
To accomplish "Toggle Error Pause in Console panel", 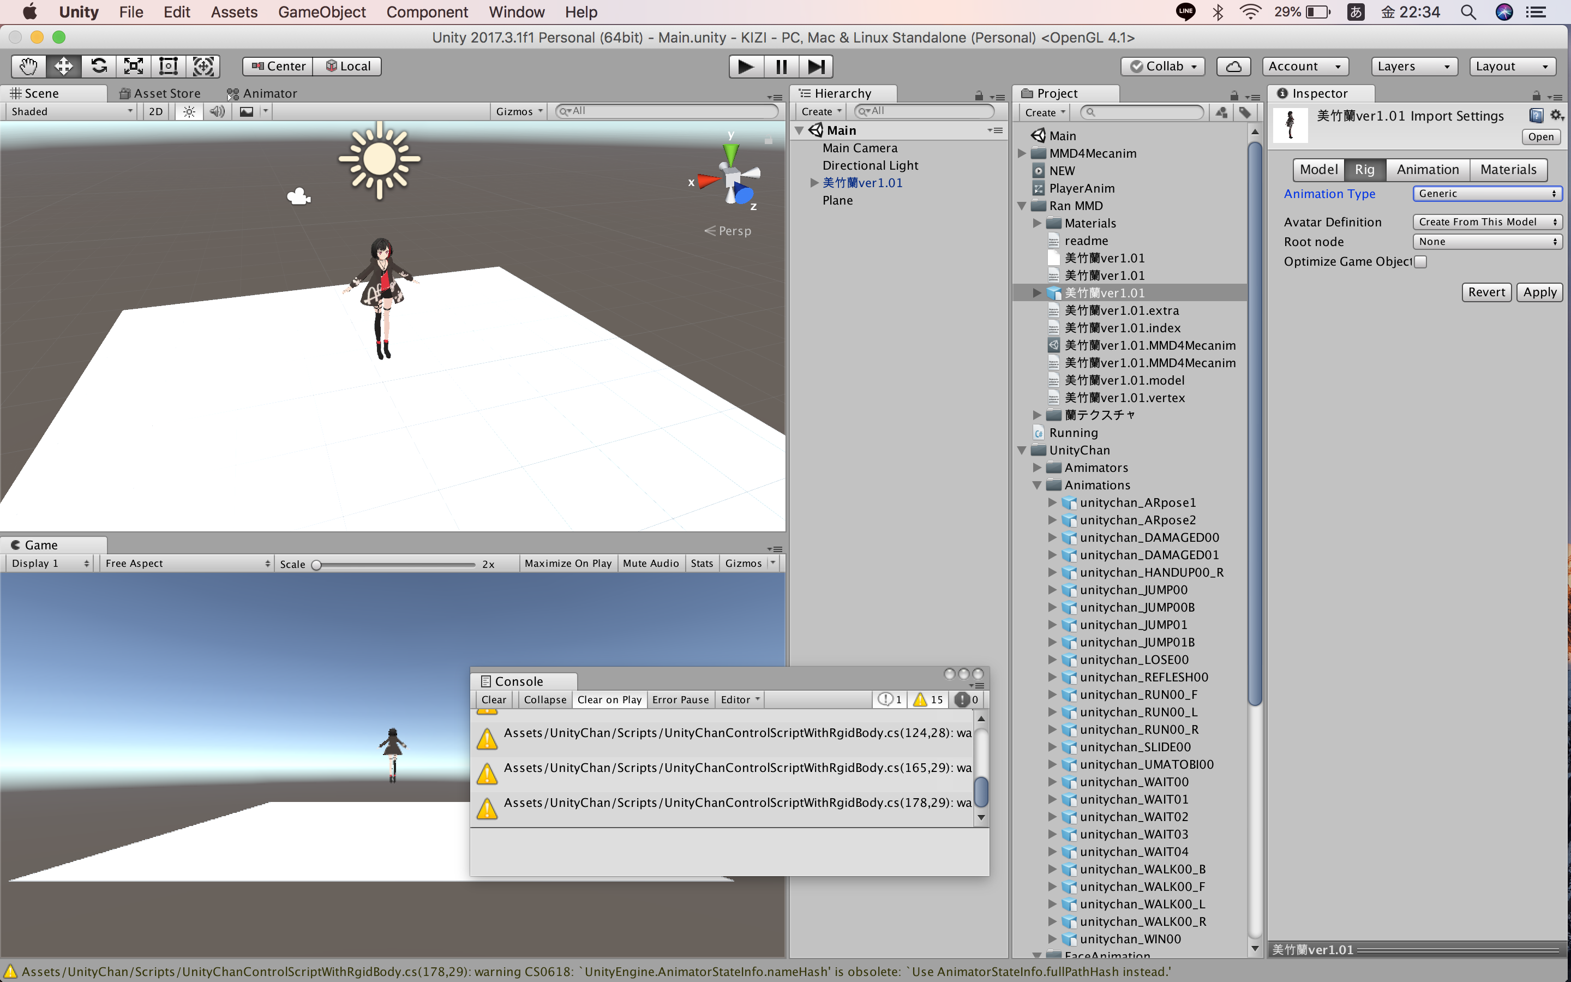I will pos(680,699).
